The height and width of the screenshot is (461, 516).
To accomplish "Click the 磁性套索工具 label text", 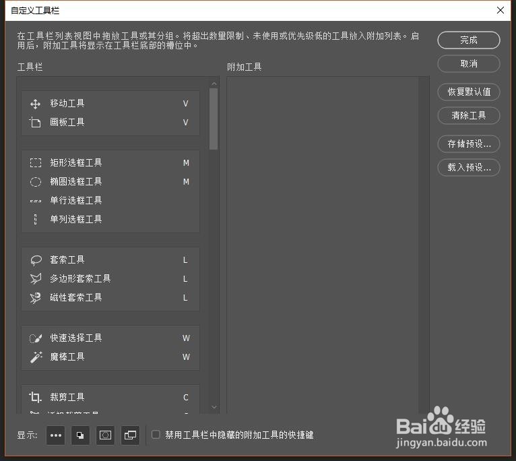I will point(76,297).
